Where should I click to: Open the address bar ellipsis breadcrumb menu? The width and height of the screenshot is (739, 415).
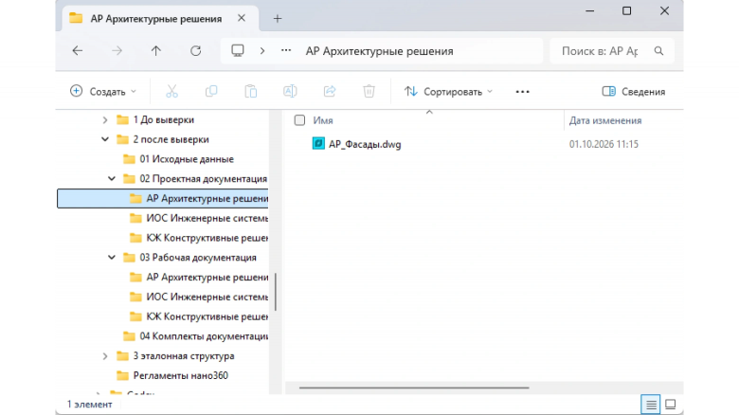pyautogui.click(x=286, y=51)
